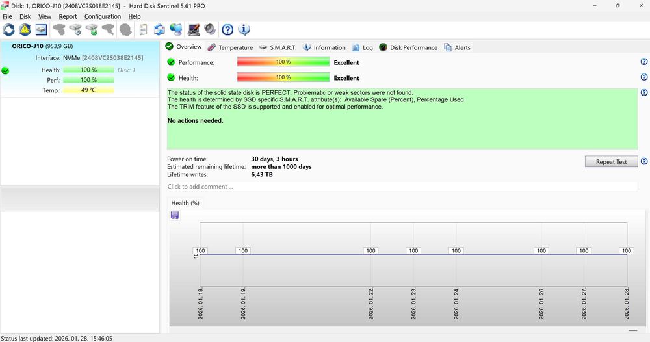Click the help icon next to Repeat Test
The height and width of the screenshot is (342, 650).
point(643,162)
